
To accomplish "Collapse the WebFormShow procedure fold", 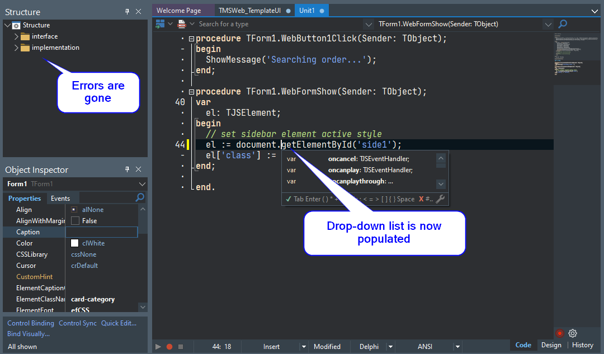I will [x=191, y=92].
